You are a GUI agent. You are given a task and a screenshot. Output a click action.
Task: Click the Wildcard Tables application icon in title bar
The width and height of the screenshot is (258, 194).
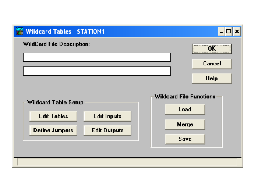19,31
